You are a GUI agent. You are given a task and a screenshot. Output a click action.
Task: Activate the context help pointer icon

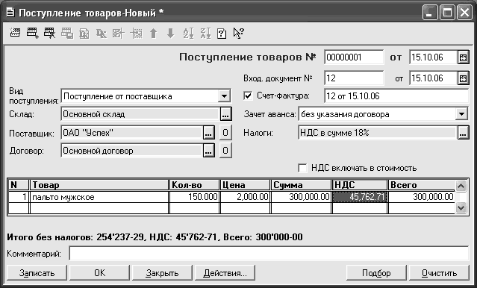click(x=239, y=33)
